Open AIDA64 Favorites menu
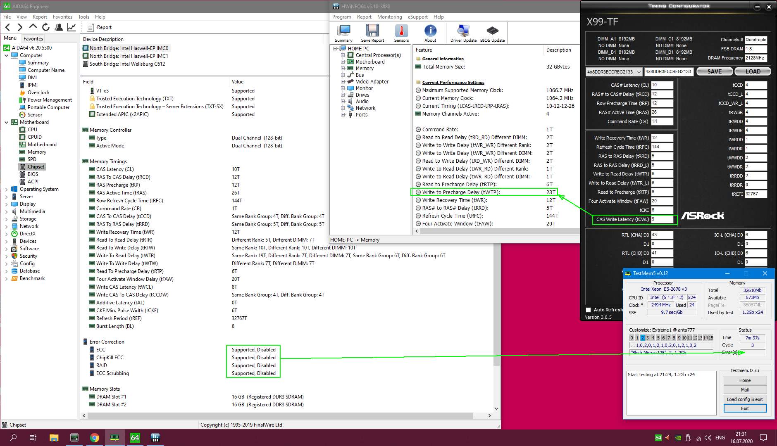777x446 pixels. (x=62, y=17)
